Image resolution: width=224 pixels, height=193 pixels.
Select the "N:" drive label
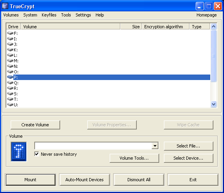click(16, 66)
